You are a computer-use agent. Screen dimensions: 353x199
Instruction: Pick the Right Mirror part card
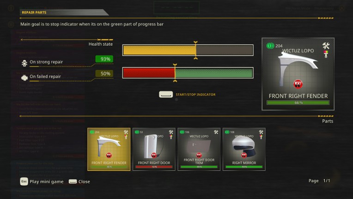[x=244, y=149]
